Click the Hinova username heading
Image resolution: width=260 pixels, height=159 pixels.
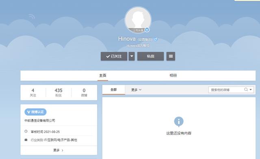(127, 39)
